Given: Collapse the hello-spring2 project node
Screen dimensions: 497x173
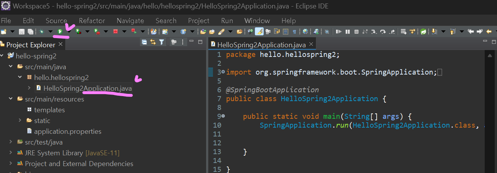Looking at the screenshot, I should [2, 56].
